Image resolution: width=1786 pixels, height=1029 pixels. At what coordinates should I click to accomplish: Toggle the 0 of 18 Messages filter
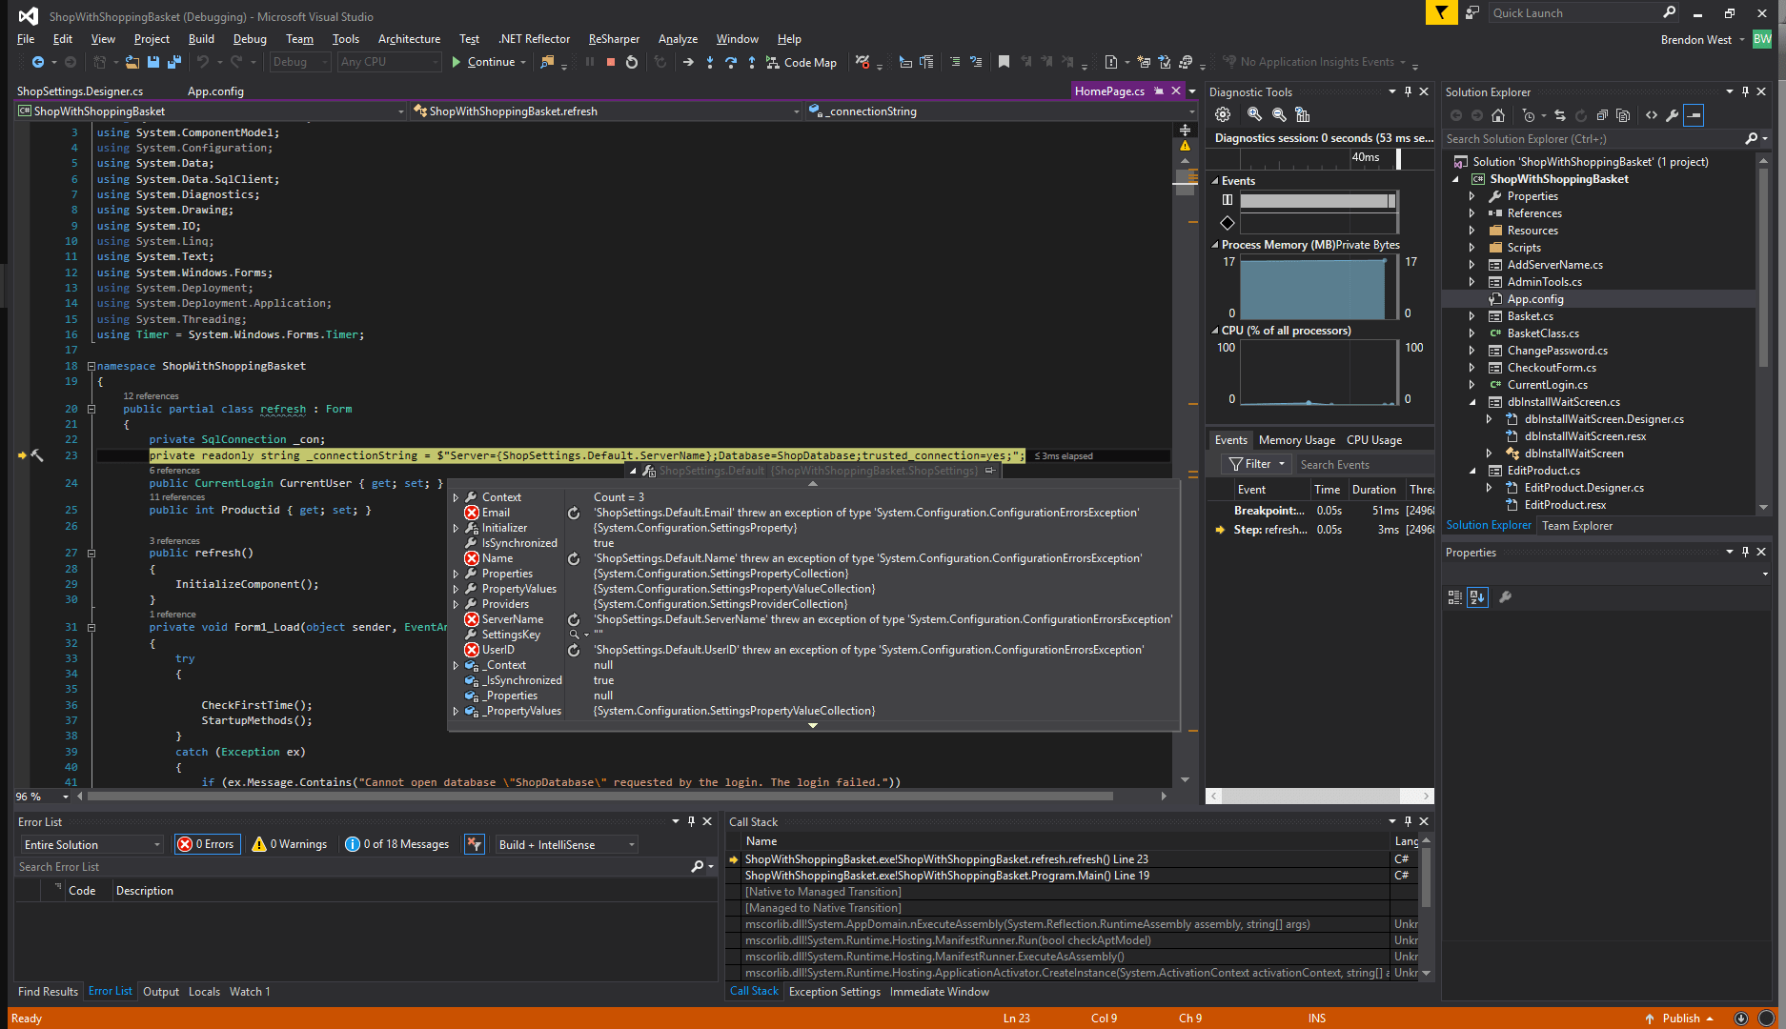click(397, 844)
